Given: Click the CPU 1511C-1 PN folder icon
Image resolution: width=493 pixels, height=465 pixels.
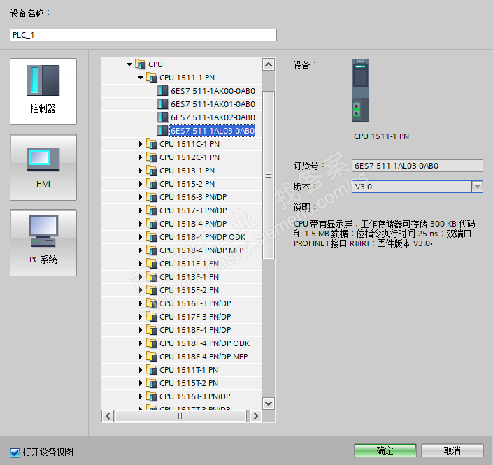Looking at the screenshot, I should click(x=152, y=144).
